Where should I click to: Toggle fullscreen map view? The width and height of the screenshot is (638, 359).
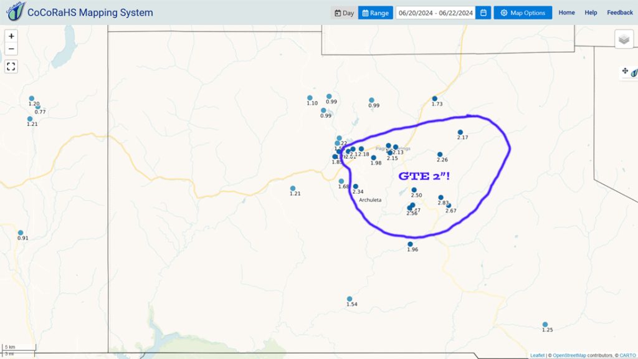click(x=11, y=66)
